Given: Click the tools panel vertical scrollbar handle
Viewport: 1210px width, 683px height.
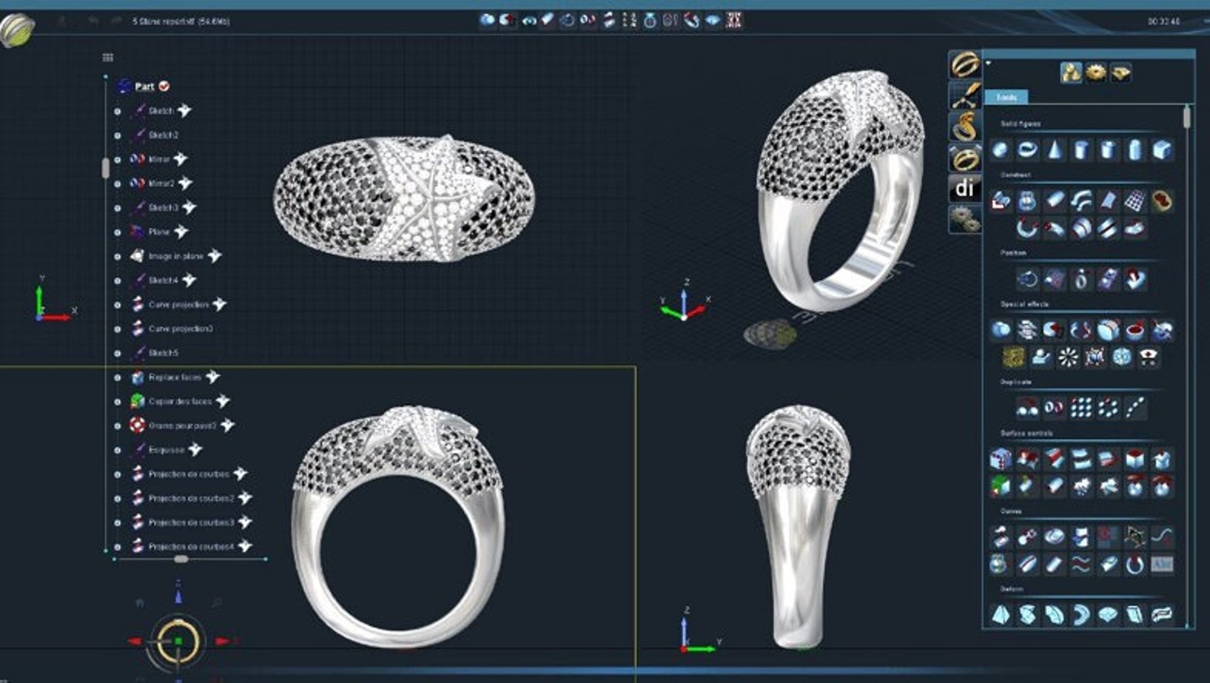Looking at the screenshot, I should click(1186, 117).
